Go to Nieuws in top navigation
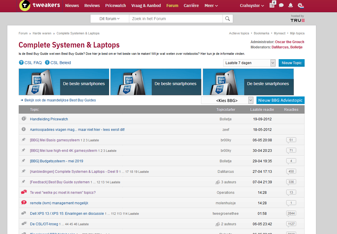 click(x=72, y=6)
